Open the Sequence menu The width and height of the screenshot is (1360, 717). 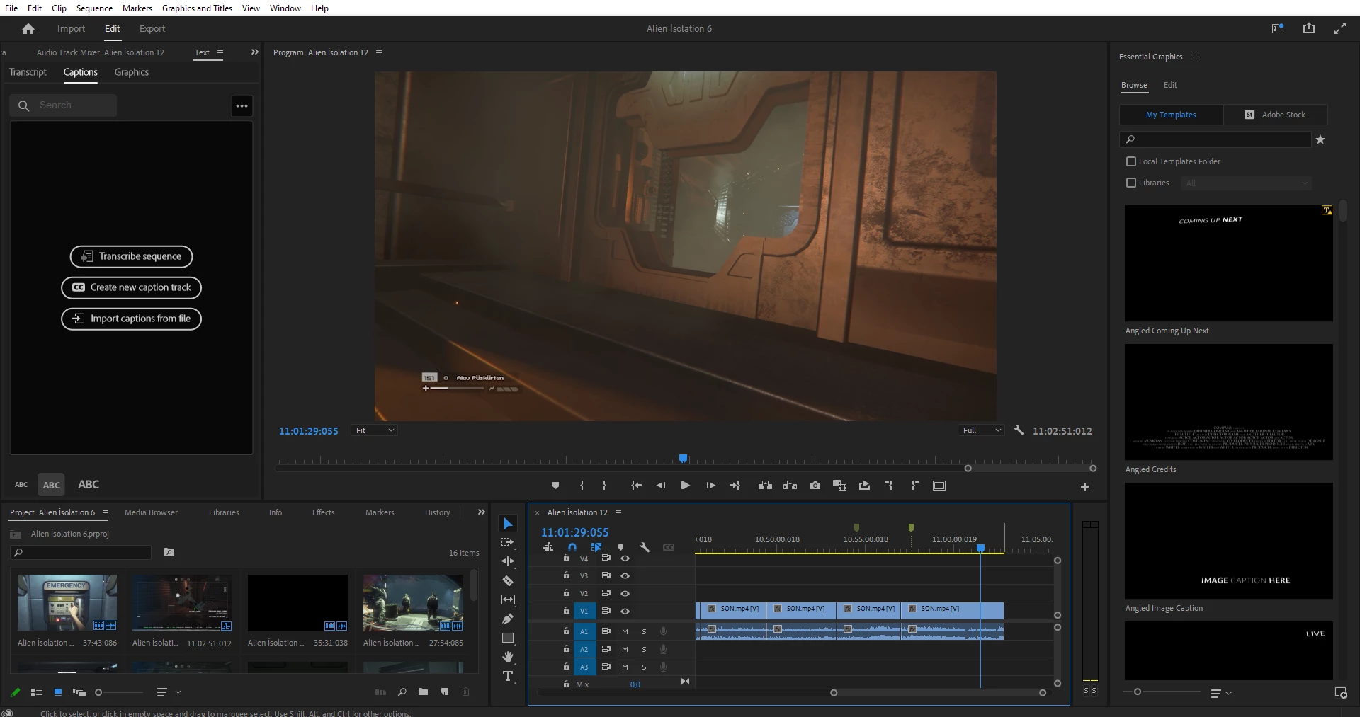(x=94, y=8)
